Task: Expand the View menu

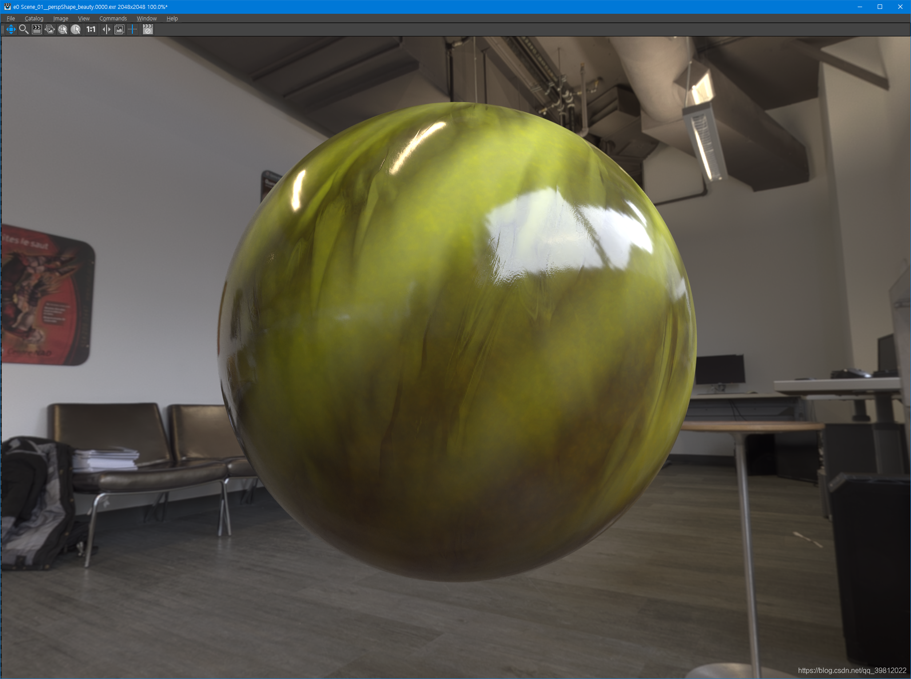Action: click(x=84, y=18)
